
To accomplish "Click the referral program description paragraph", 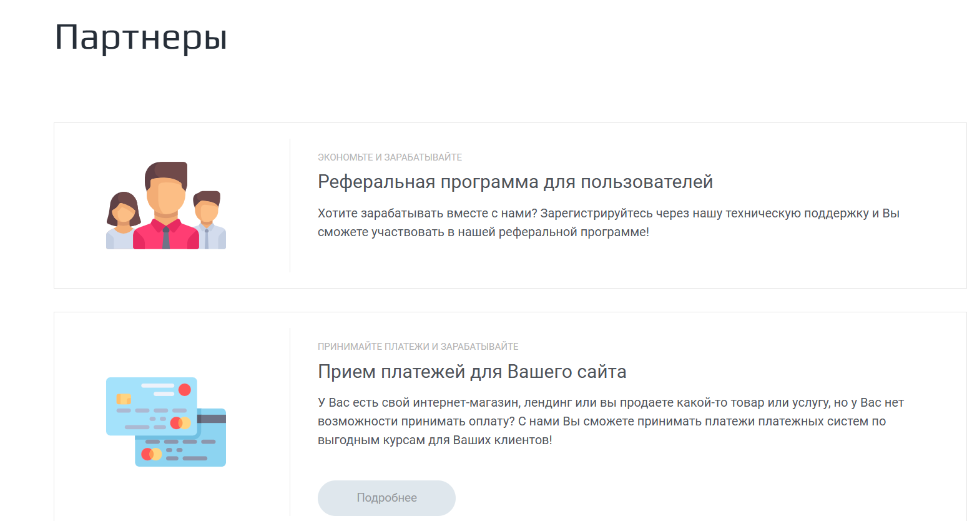I will click(608, 222).
